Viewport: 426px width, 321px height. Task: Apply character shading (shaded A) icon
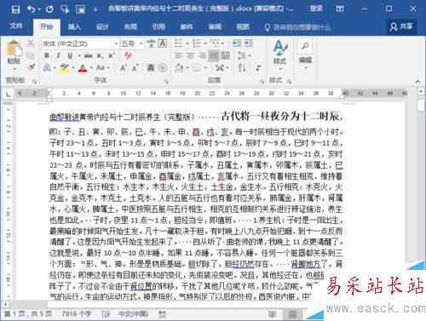click(151, 67)
